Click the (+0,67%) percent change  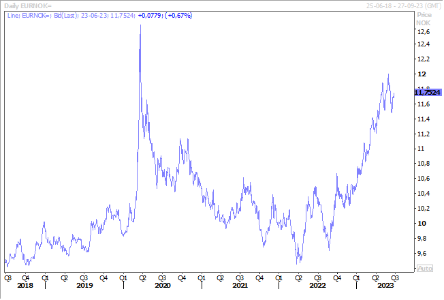pyautogui.click(x=178, y=15)
